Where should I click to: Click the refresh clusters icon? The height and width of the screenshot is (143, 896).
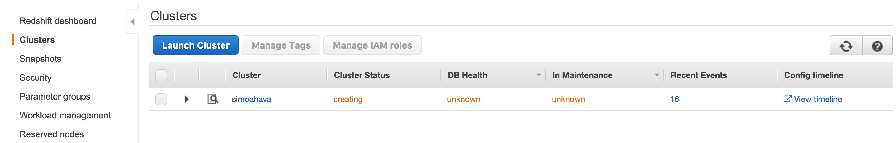[846, 45]
